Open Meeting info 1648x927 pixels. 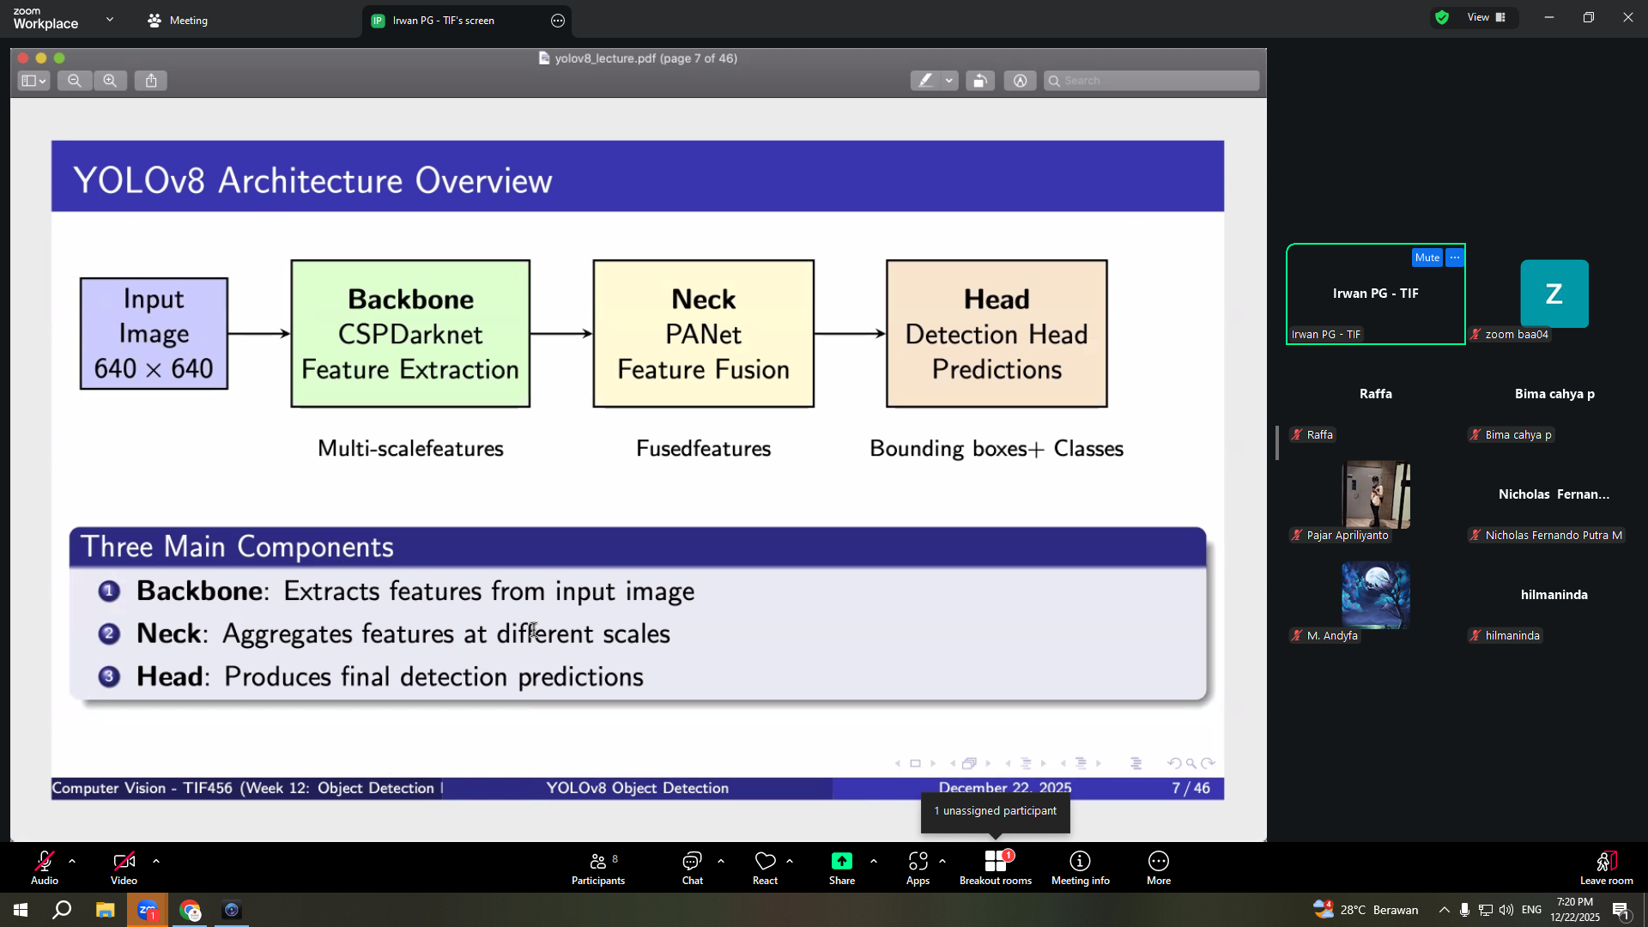click(x=1081, y=868)
